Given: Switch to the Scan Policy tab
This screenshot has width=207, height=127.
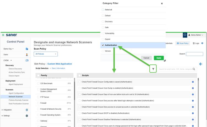Looking at the screenshot, I should click(182, 43).
